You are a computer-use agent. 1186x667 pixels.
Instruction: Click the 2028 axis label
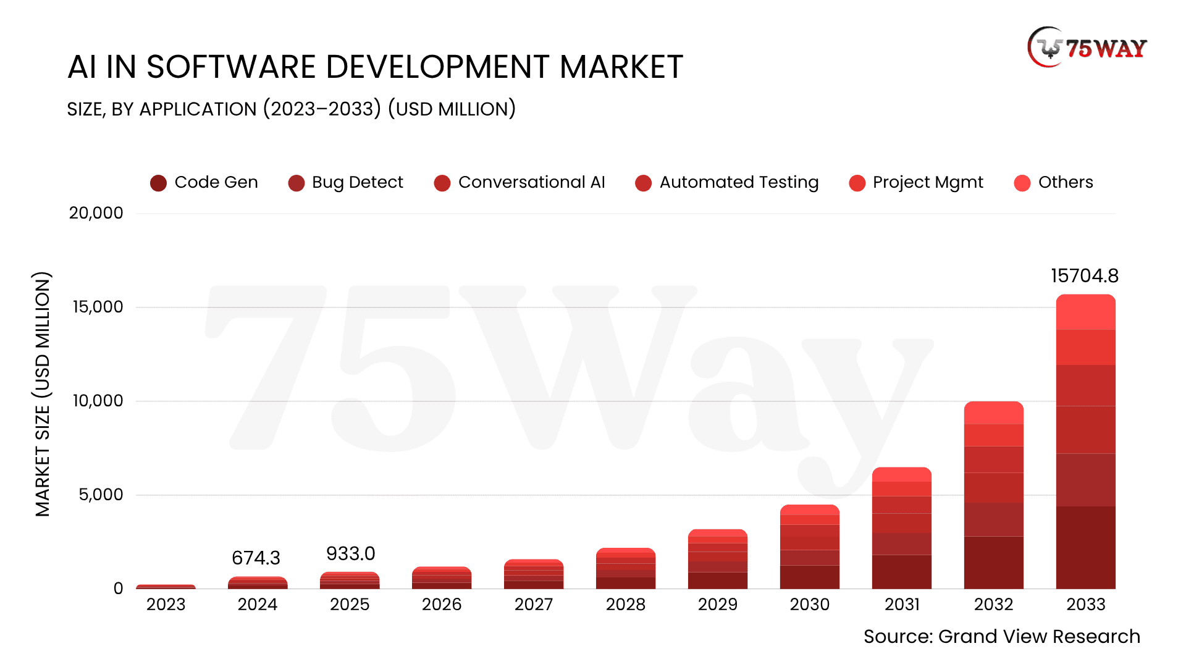coord(625,604)
